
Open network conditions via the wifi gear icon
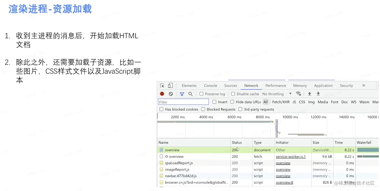[x=299, y=94]
